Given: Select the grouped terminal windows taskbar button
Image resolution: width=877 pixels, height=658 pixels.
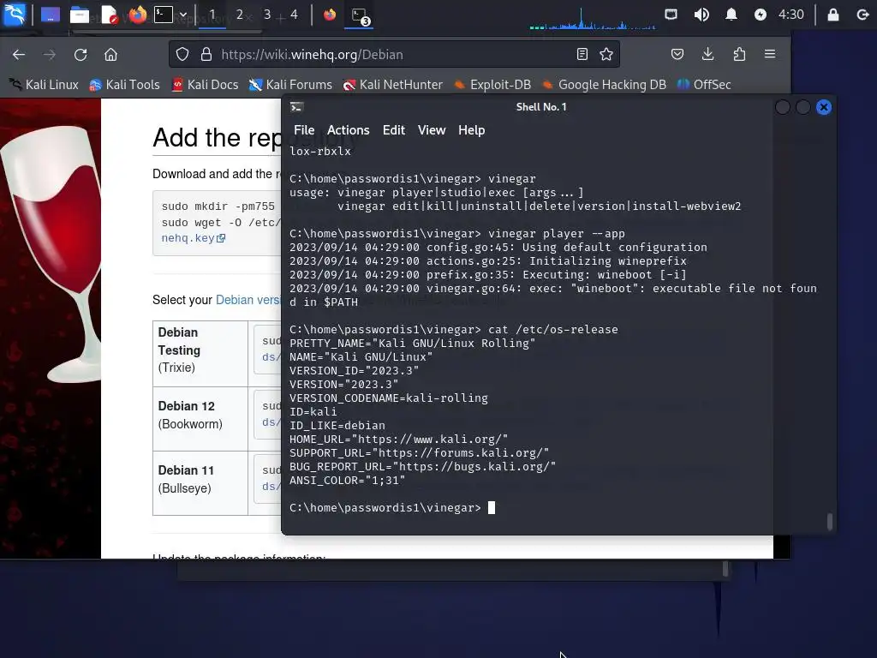Looking at the screenshot, I should point(359,15).
